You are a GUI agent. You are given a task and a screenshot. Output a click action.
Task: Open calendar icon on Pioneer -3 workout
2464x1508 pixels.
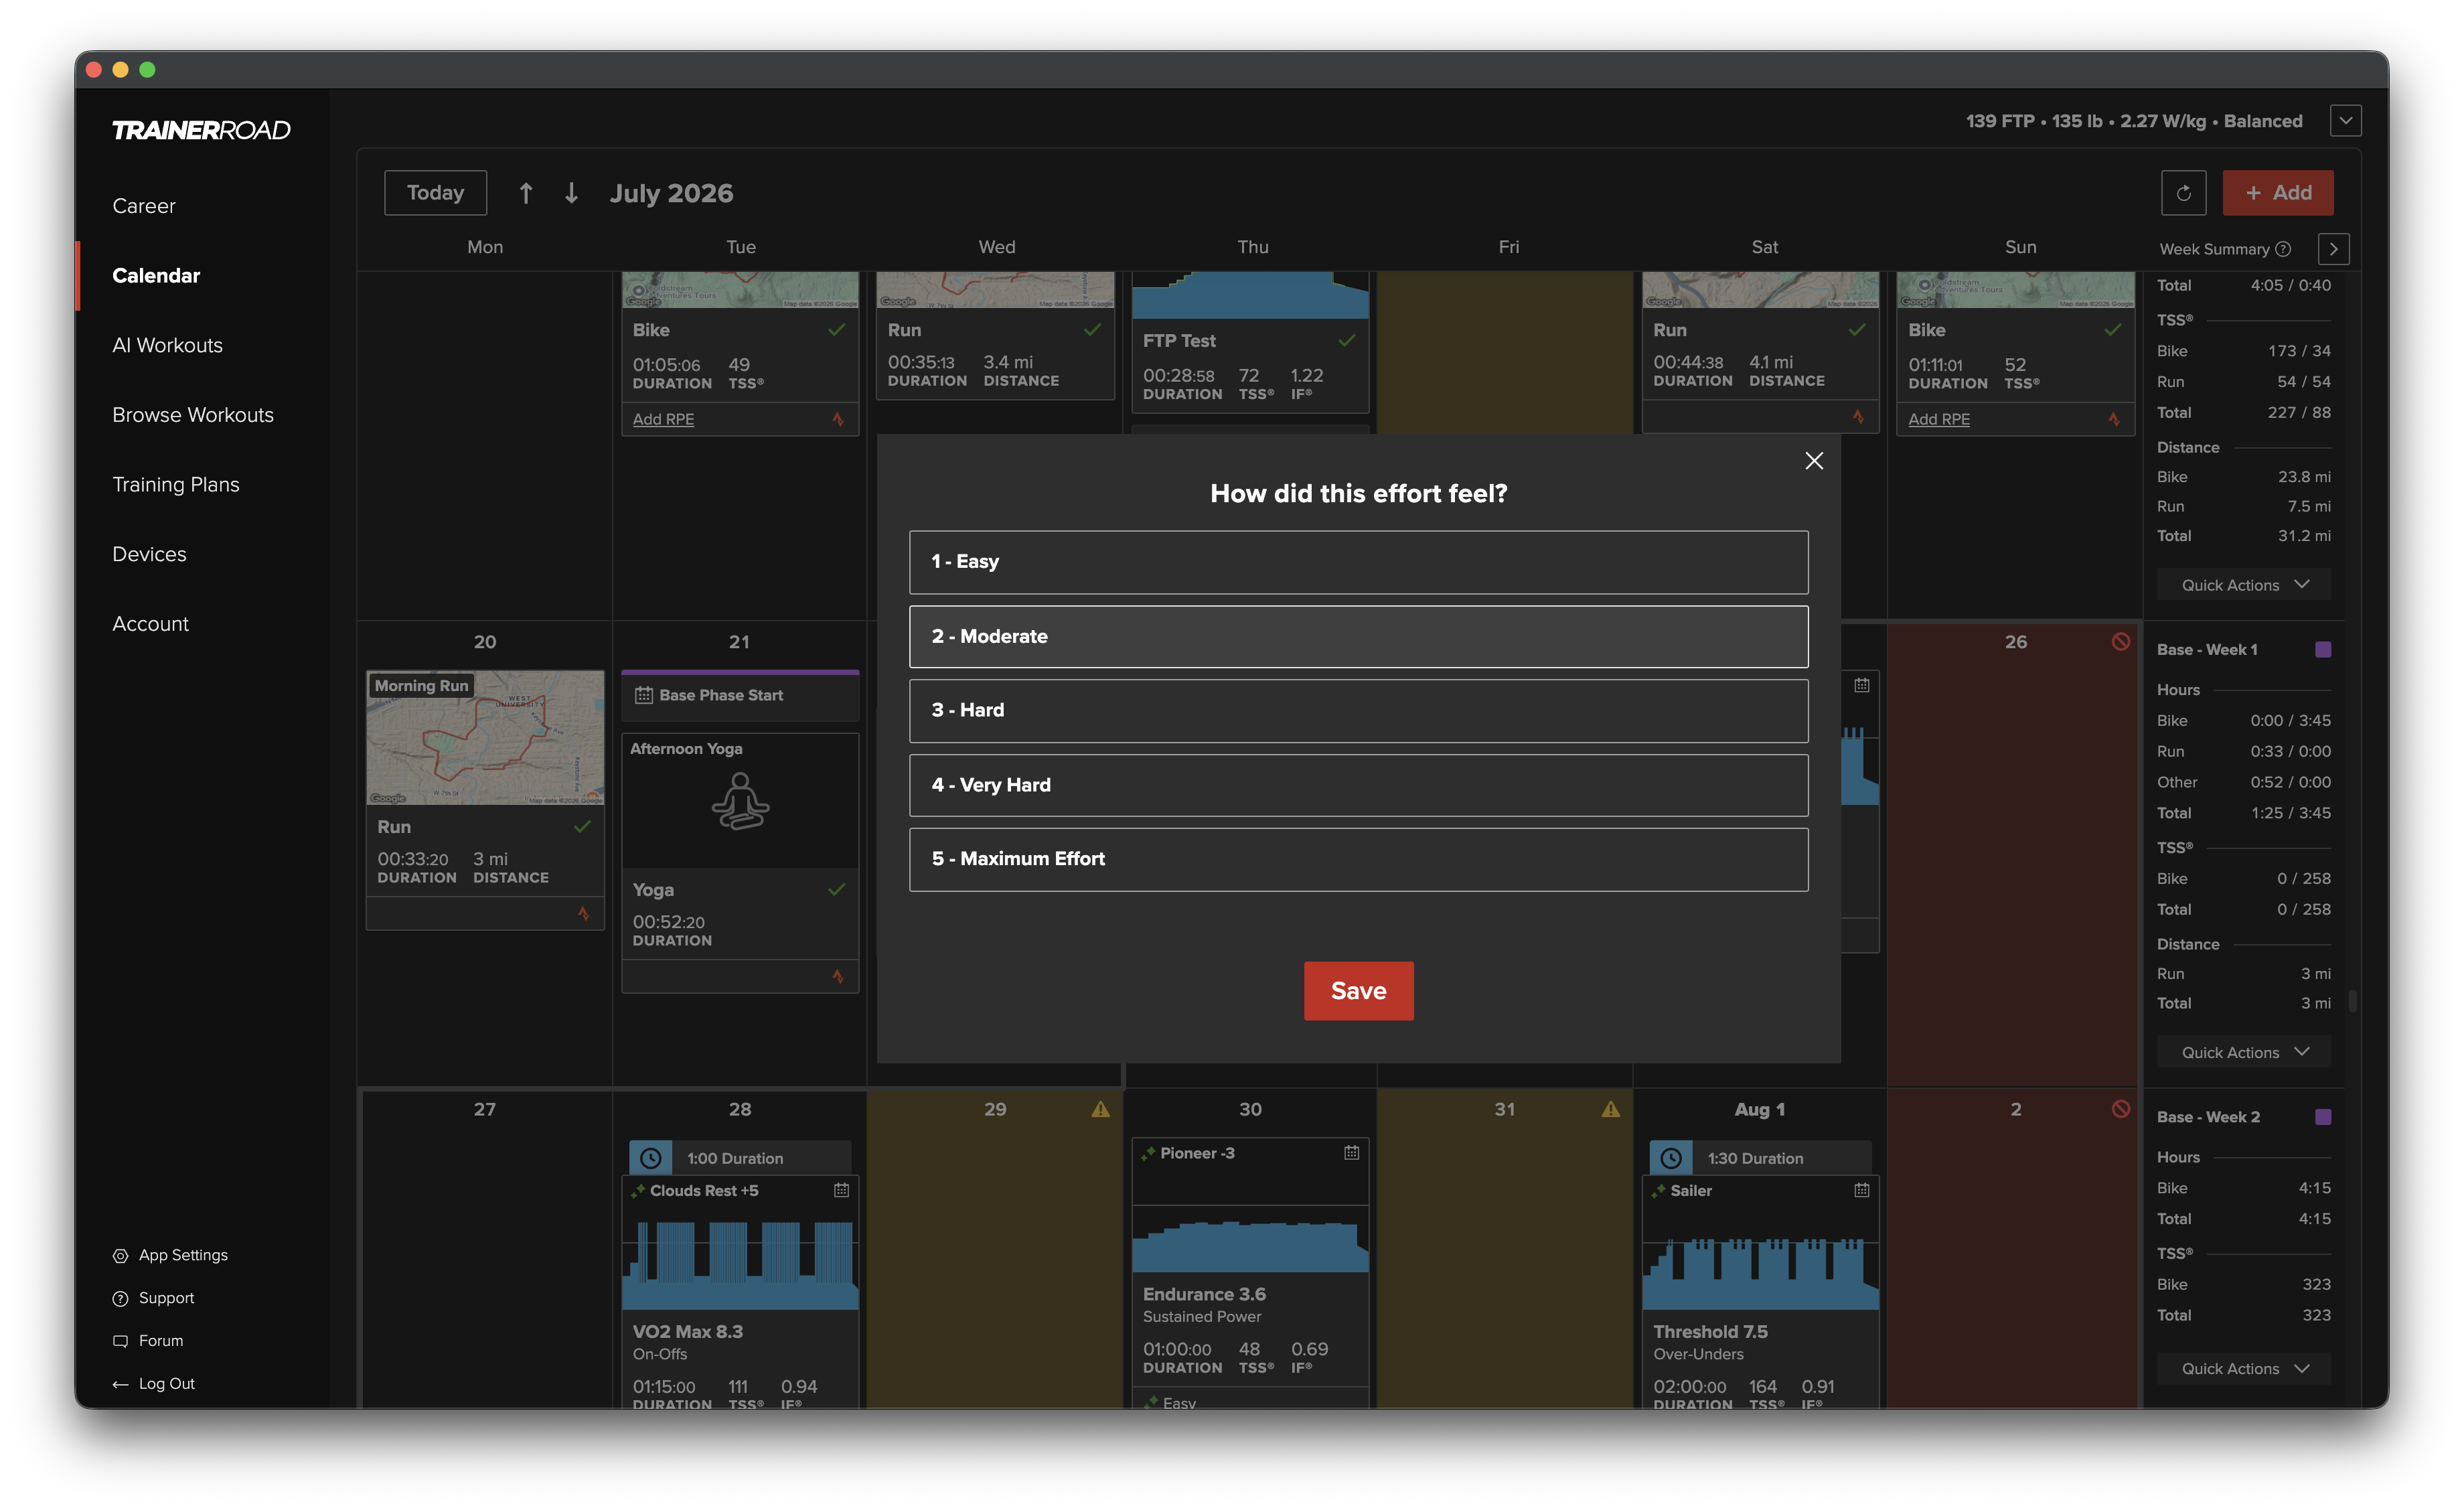point(1351,1153)
